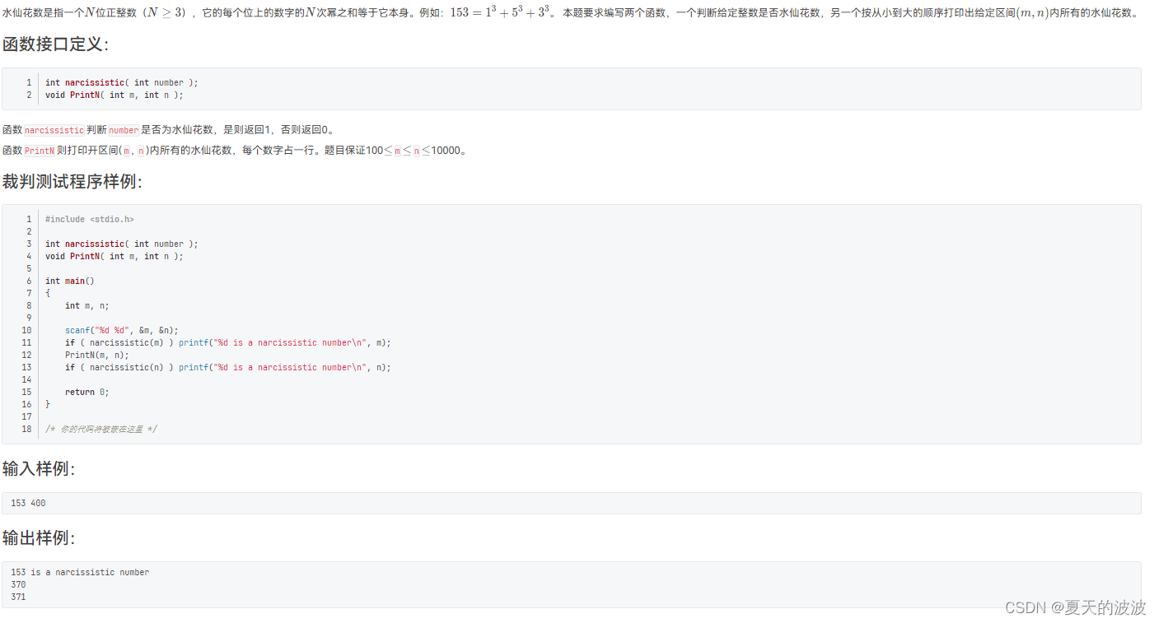Click 'void PrintN( int m, int n );' in test program sample
This screenshot has height=623, width=1159.
114,256
